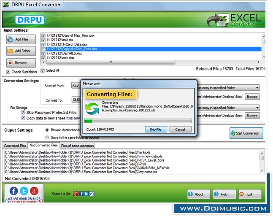
Task: Uncheck the 1vCard_Data.xlsx file checkbox
Action: [43, 45]
